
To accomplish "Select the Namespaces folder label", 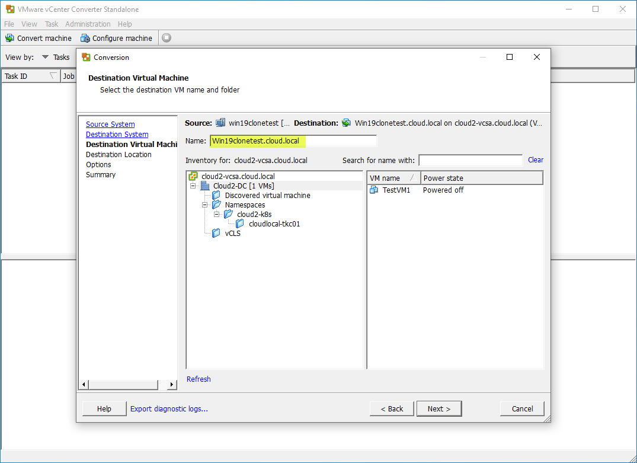I will 245,205.
